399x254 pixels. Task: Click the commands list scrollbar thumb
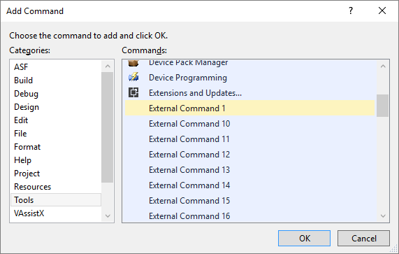pos(382,106)
